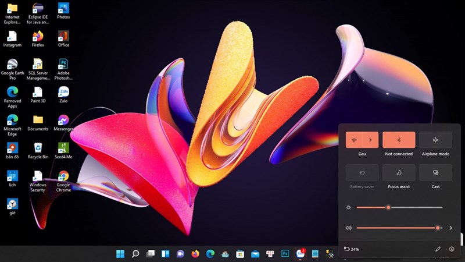Click the volume slider handle

pyautogui.click(x=438, y=228)
